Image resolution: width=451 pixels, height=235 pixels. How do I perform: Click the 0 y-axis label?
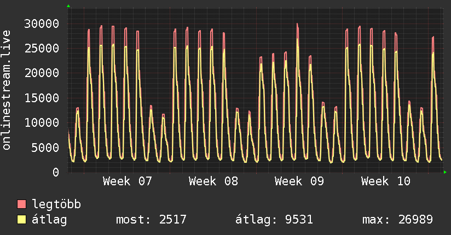(x=56, y=172)
